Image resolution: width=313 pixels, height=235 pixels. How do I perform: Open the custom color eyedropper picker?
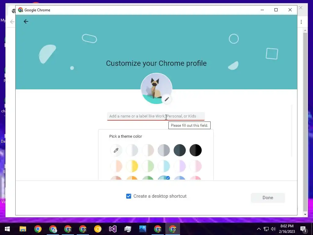116,150
